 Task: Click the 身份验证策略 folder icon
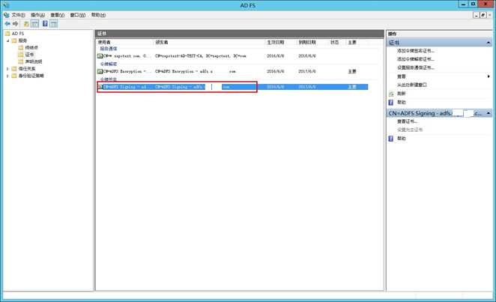coord(14,76)
